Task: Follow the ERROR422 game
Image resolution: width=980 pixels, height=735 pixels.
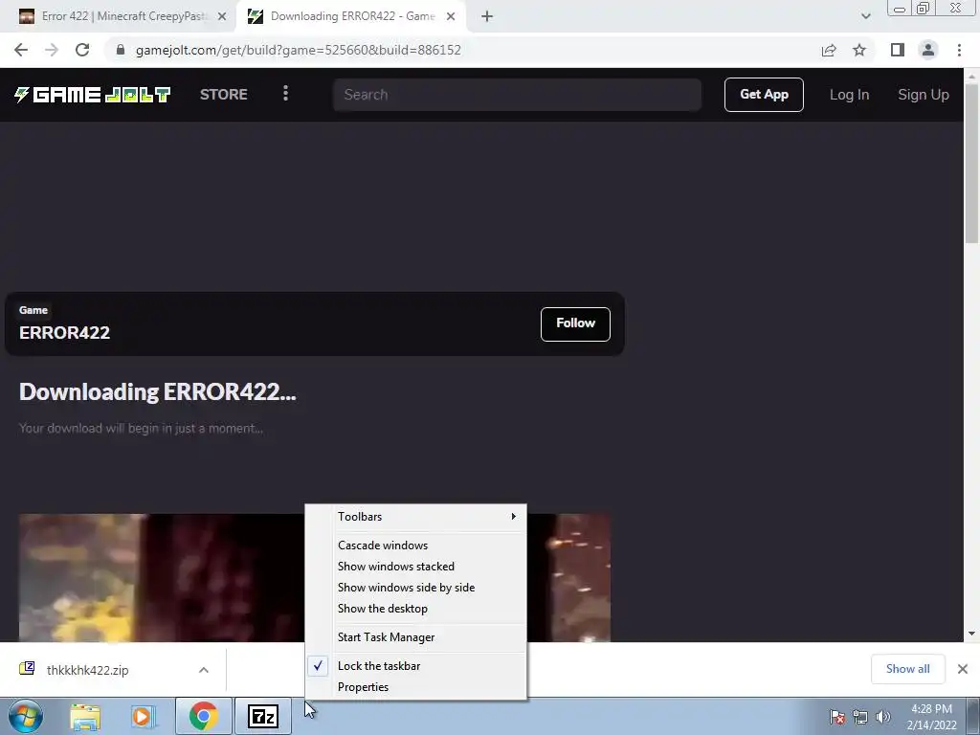Action: [x=575, y=323]
